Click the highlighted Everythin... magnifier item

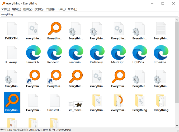(12, 102)
